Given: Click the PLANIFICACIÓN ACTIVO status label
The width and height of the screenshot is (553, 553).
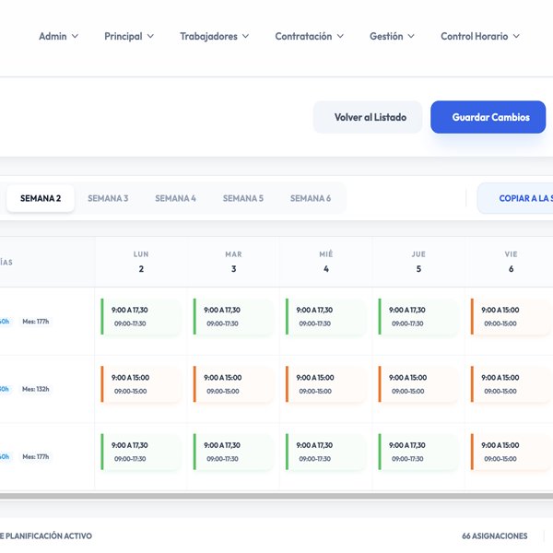Looking at the screenshot, I should 49,535.
